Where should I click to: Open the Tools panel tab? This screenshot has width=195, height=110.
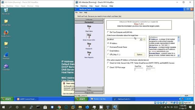pyautogui.click(x=89, y=87)
